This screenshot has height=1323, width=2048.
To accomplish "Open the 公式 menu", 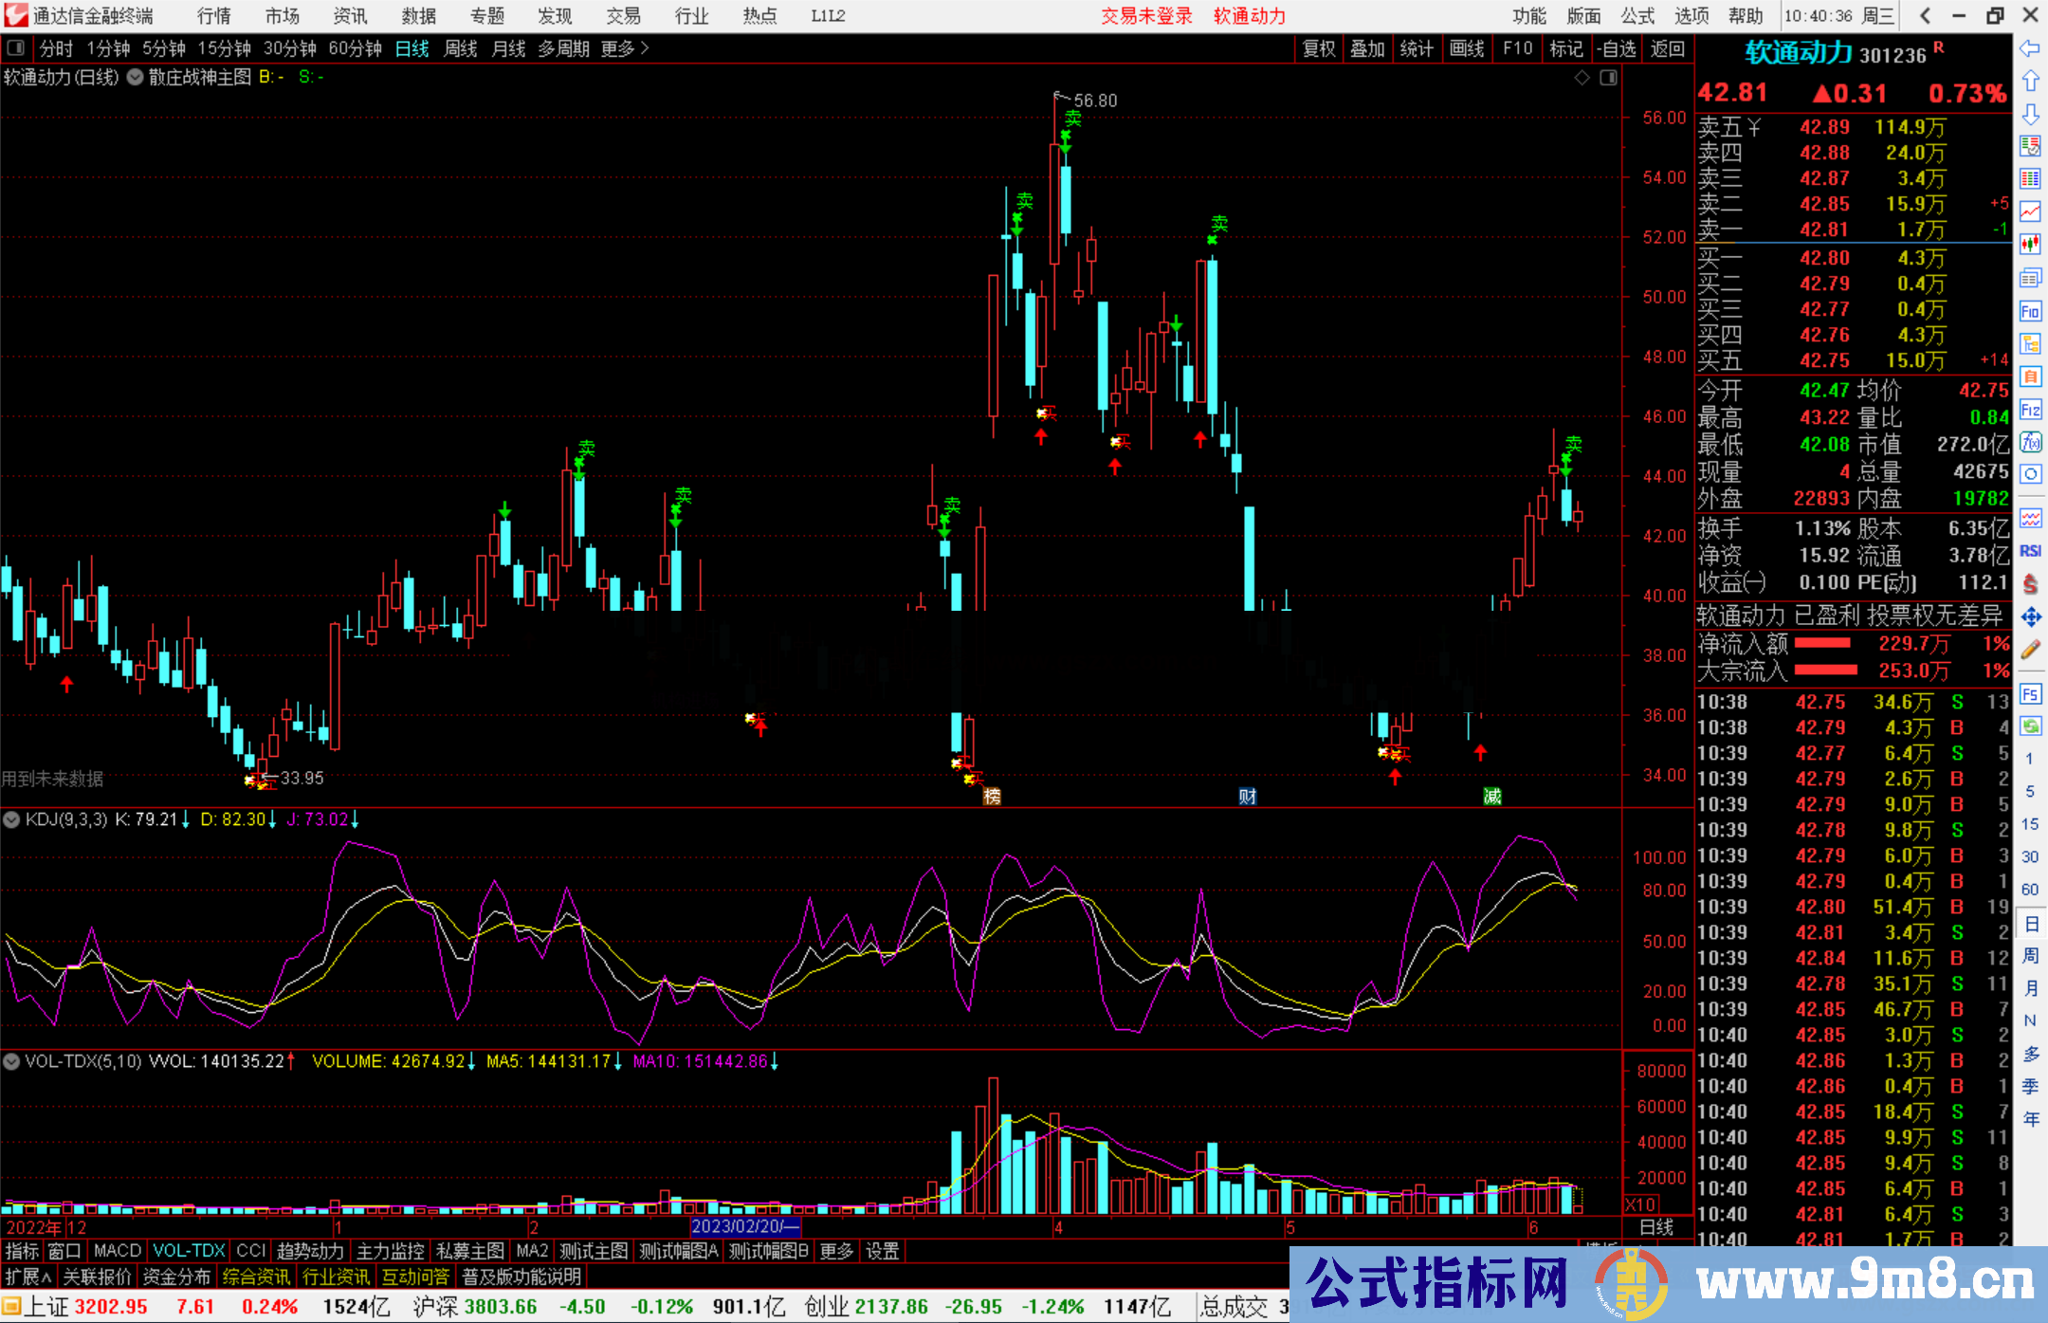I will [x=1637, y=16].
